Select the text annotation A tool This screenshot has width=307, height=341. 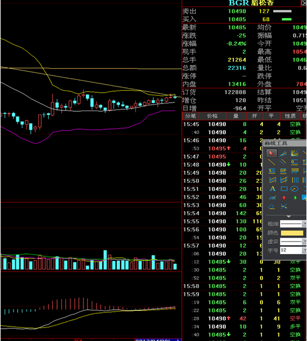pyautogui.click(x=272, y=189)
